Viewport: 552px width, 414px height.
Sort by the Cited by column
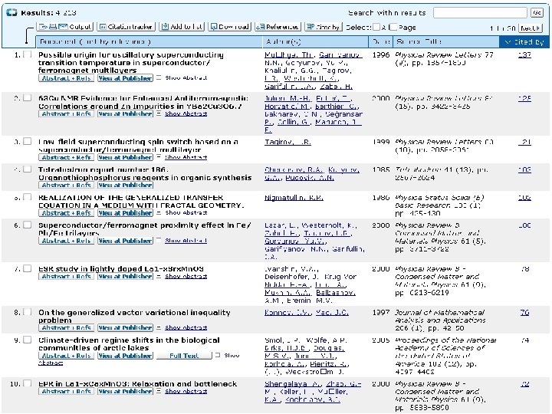point(524,42)
